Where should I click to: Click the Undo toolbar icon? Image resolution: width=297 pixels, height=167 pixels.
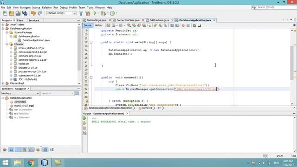pyautogui.click(x=33, y=13)
